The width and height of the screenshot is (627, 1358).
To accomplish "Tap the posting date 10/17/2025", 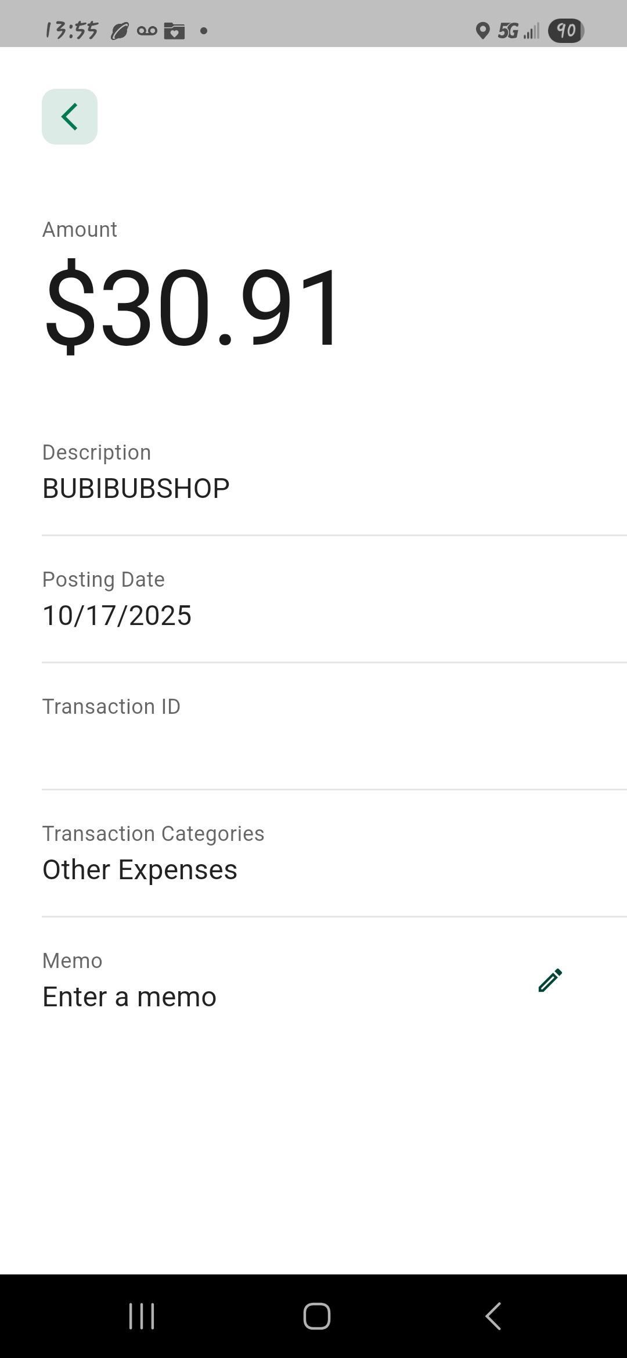I will tap(117, 616).
